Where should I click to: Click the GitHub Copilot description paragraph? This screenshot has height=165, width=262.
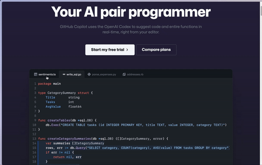[131, 29]
